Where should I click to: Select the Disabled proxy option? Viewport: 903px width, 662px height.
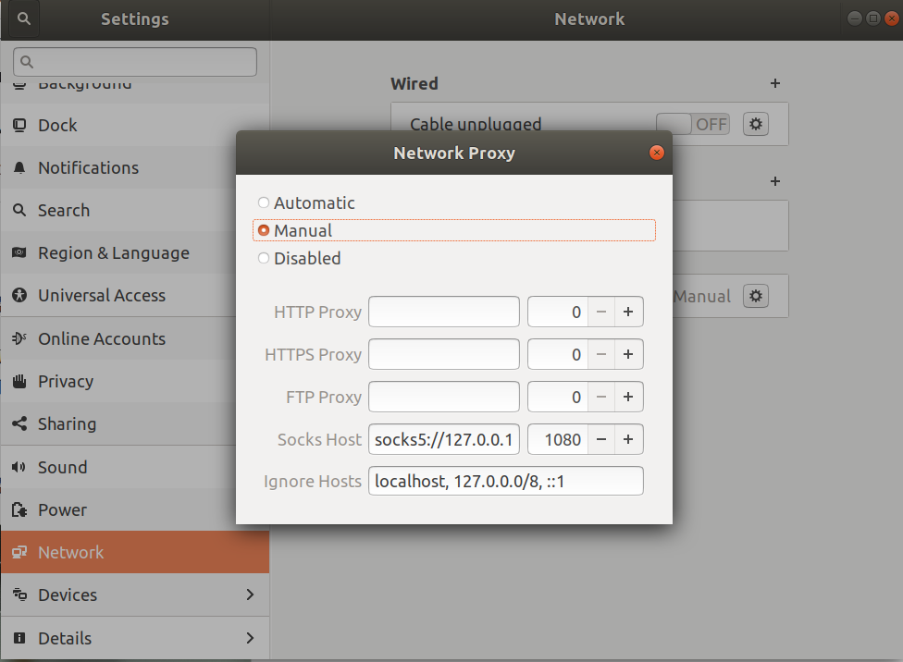264,258
